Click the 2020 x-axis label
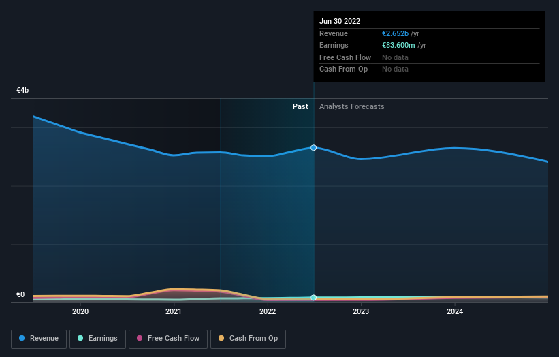The height and width of the screenshot is (357, 559). [x=80, y=311]
